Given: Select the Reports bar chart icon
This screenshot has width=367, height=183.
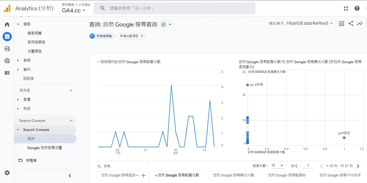Looking at the screenshot, I should pyautogui.click(x=7, y=37).
